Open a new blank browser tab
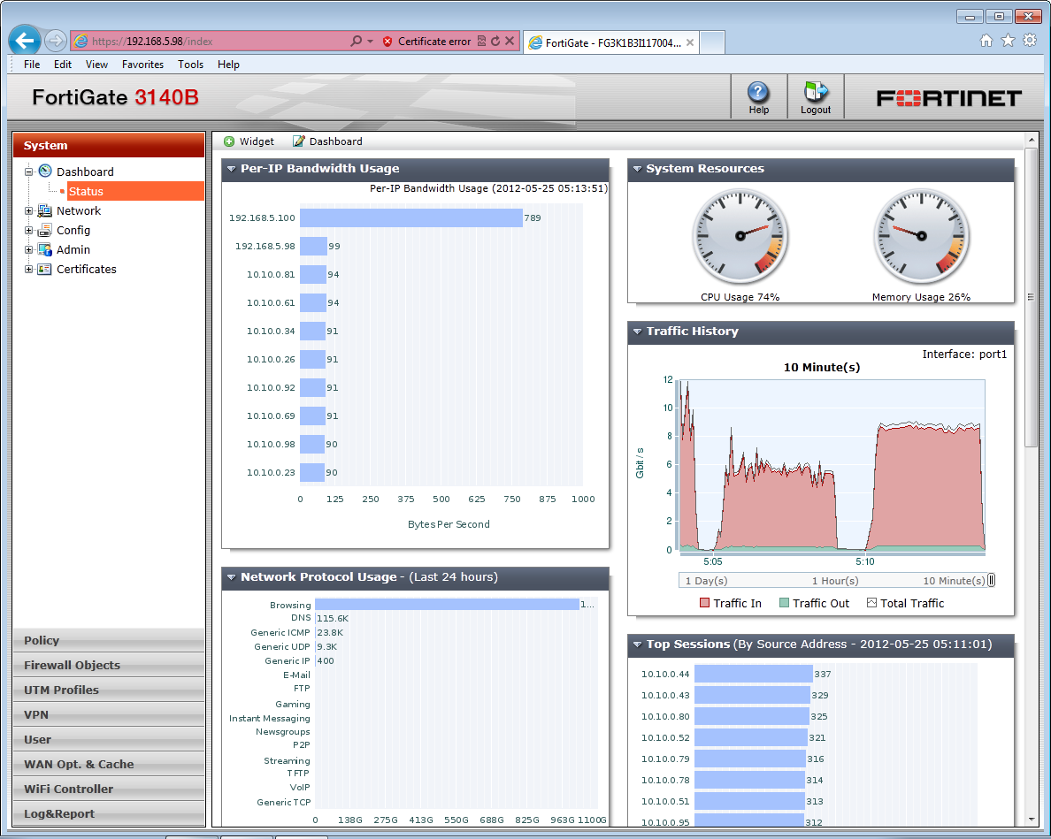The height and width of the screenshot is (839, 1051). 712,42
